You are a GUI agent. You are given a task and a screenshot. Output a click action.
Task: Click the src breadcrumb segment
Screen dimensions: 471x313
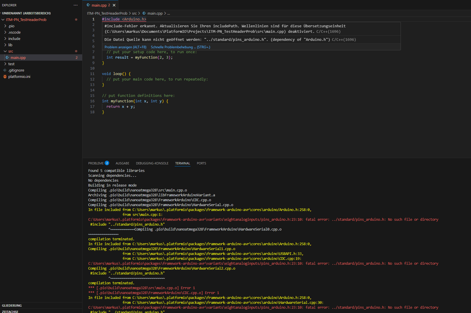pyautogui.click(x=134, y=14)
